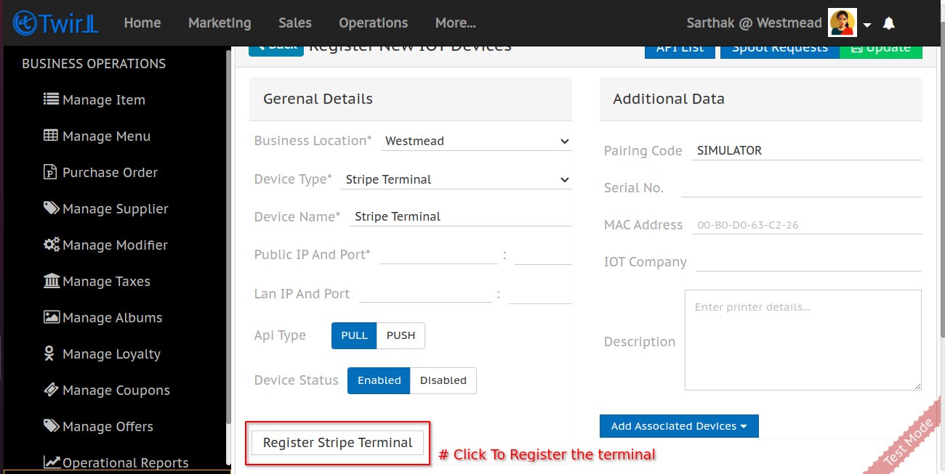Click the Manage Item list icon
945x474 pixels.
pyautogui.click(x=51, y=99)
